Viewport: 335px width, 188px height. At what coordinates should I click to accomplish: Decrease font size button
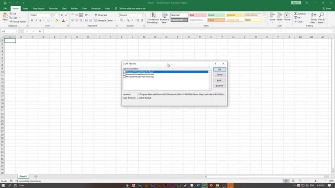[66, 15]
